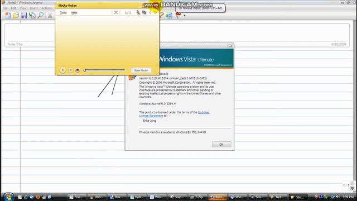This screenshot has width=357, height=201.
Task: Switch to the Not... Journal taskbar button
Action: pyautogui.click(x=277, y=197)
